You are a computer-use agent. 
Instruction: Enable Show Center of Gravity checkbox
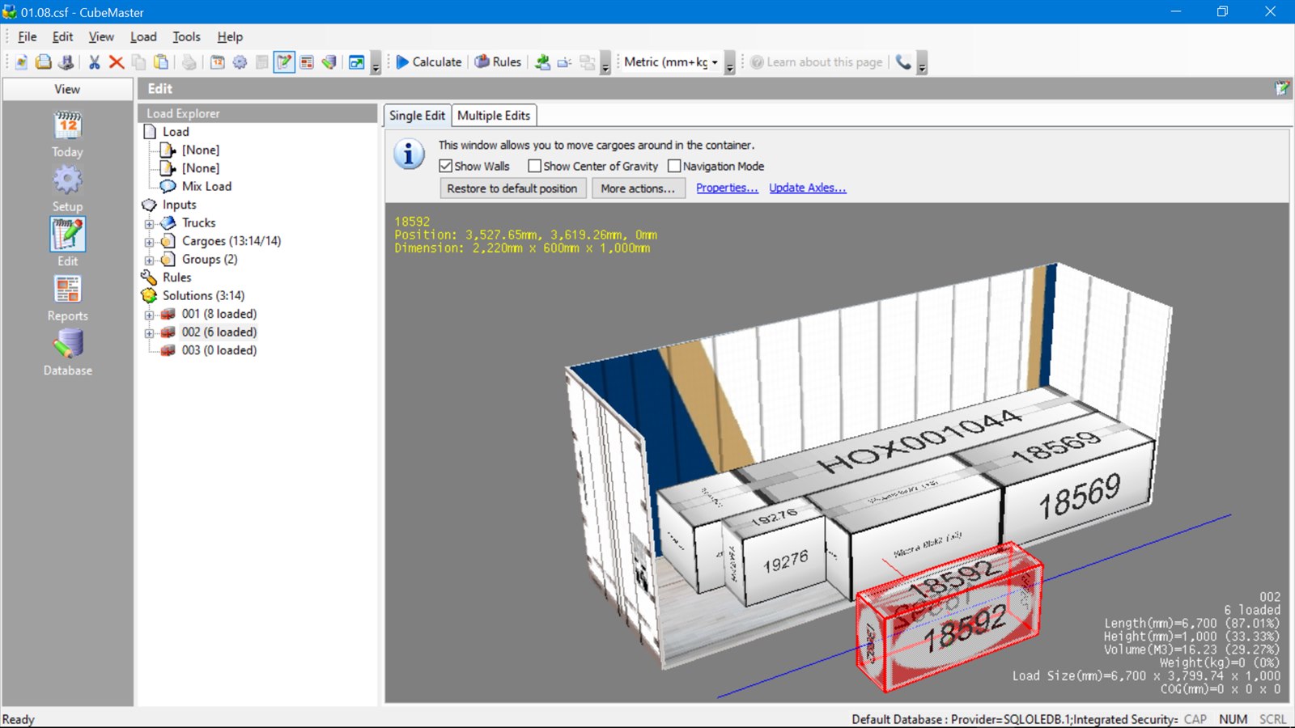pyautogui.click(x=534, y=166)
